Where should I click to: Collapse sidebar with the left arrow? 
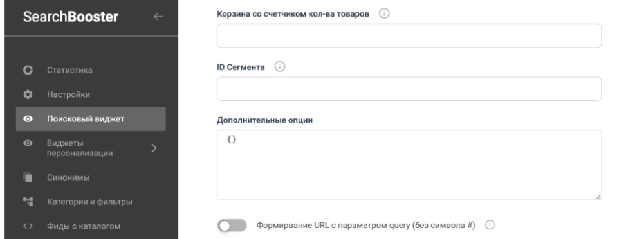click(x=158, y=17)
